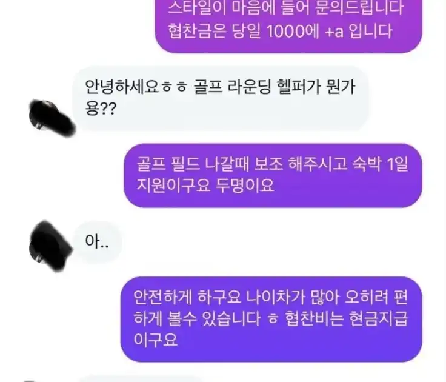Select the gray bubble asking 골프 라운딩 헬퍼가 뭔가용
Screen dimensions: 446x382
(x=221, y=98)
